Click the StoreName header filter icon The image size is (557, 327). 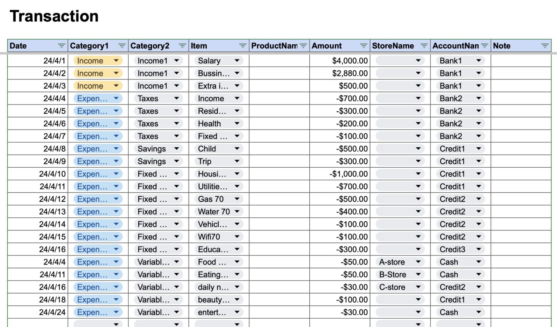point(424,46)
